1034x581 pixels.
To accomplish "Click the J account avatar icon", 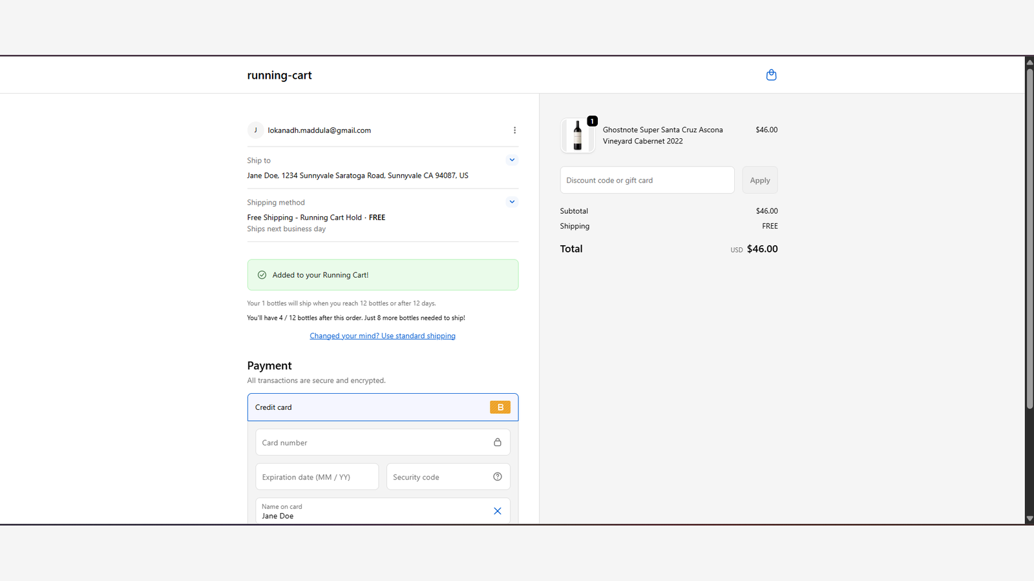I will click(x=255, y=130).
